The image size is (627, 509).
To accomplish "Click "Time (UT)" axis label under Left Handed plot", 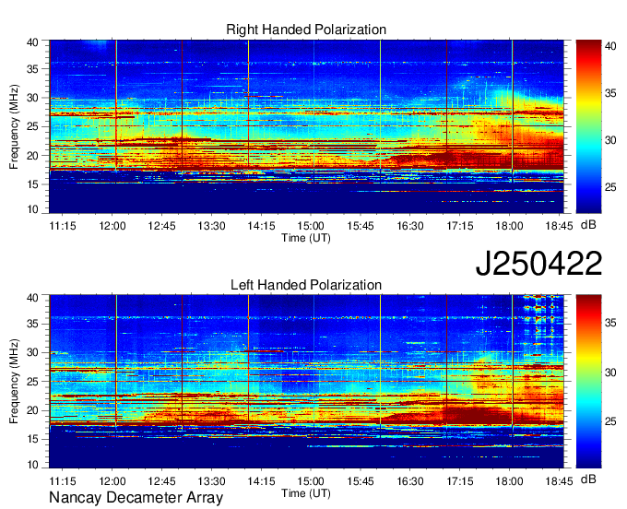I will (x=306, y=493).
